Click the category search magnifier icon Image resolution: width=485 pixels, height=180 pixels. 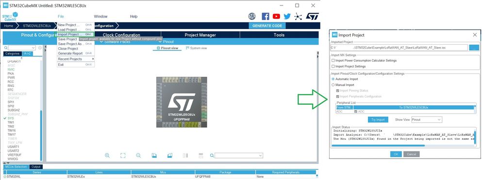(6, 48)
